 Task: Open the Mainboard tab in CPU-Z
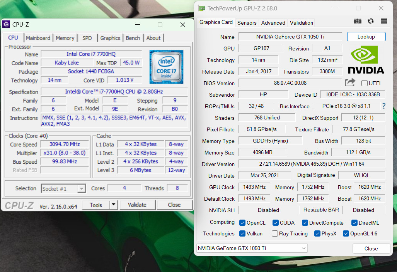(x=38, y=38)
